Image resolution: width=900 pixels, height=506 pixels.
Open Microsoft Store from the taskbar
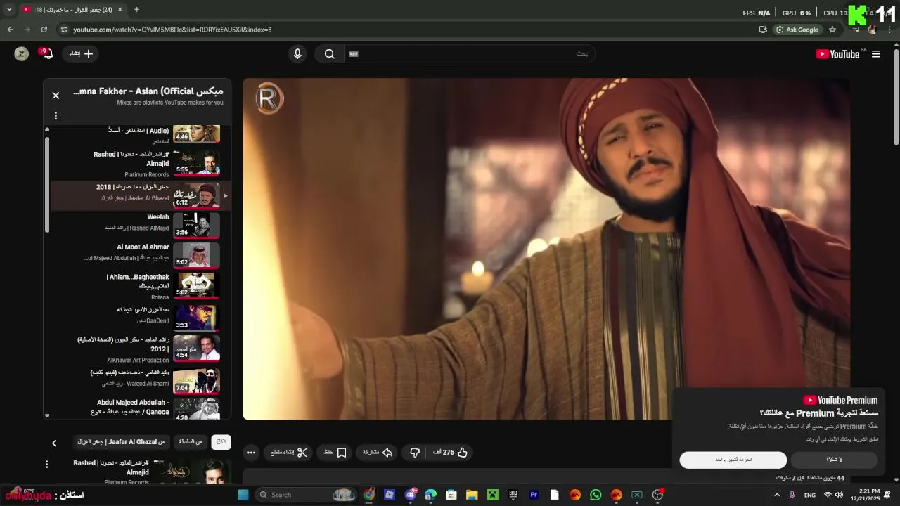coord(451,495)
